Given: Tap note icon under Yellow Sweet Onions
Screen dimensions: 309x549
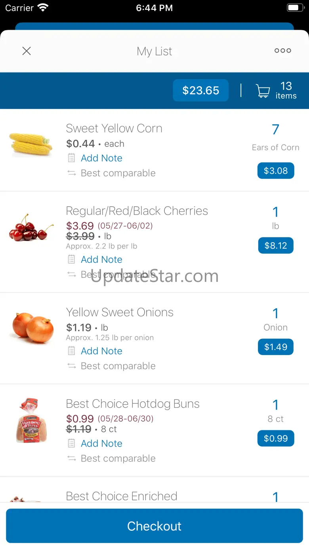Looking at the screenshot, I should coord(71,351).
